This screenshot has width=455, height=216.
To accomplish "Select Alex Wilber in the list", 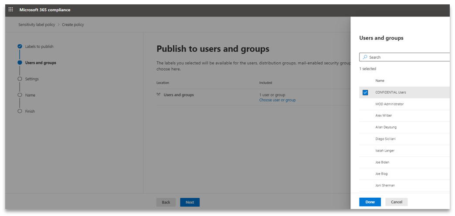I will [404, 116].
